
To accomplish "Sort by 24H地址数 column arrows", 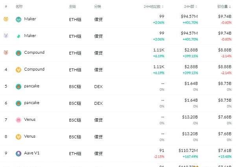I will click(x=163, y=7).
